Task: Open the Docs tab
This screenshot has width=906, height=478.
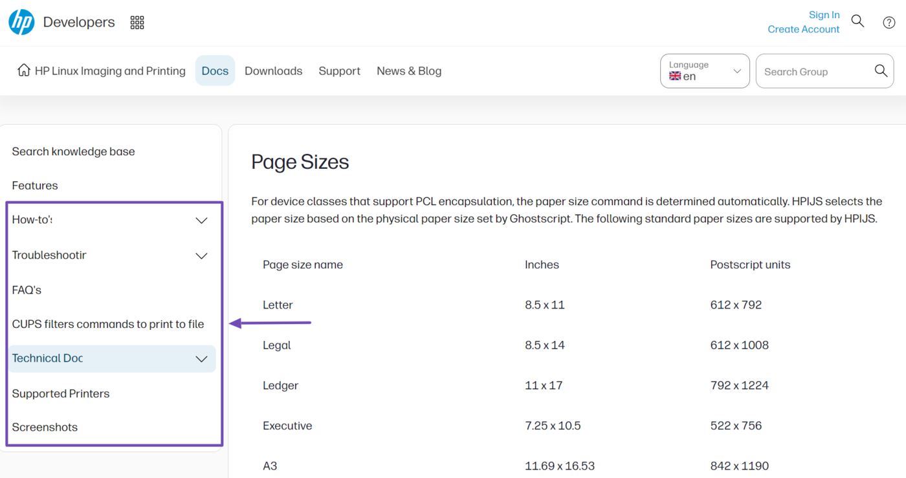Action: pyautogui.click(x=215, y=71)
